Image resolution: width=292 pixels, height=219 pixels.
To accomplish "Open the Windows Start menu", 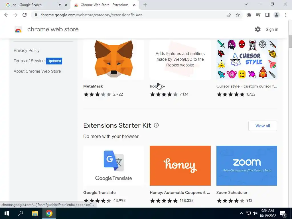I will 7,213.
